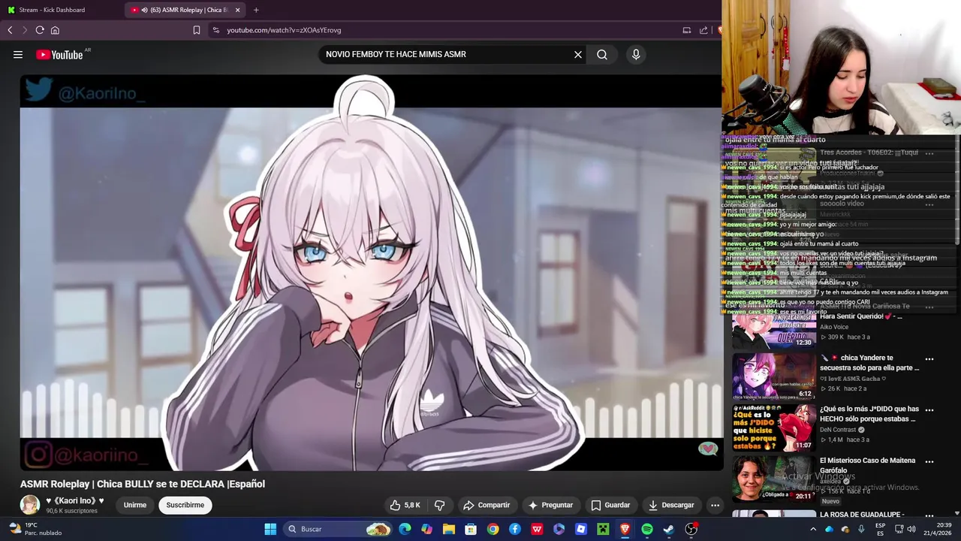Bookmark this page with the bookmark icon

[x=197, y=30]
